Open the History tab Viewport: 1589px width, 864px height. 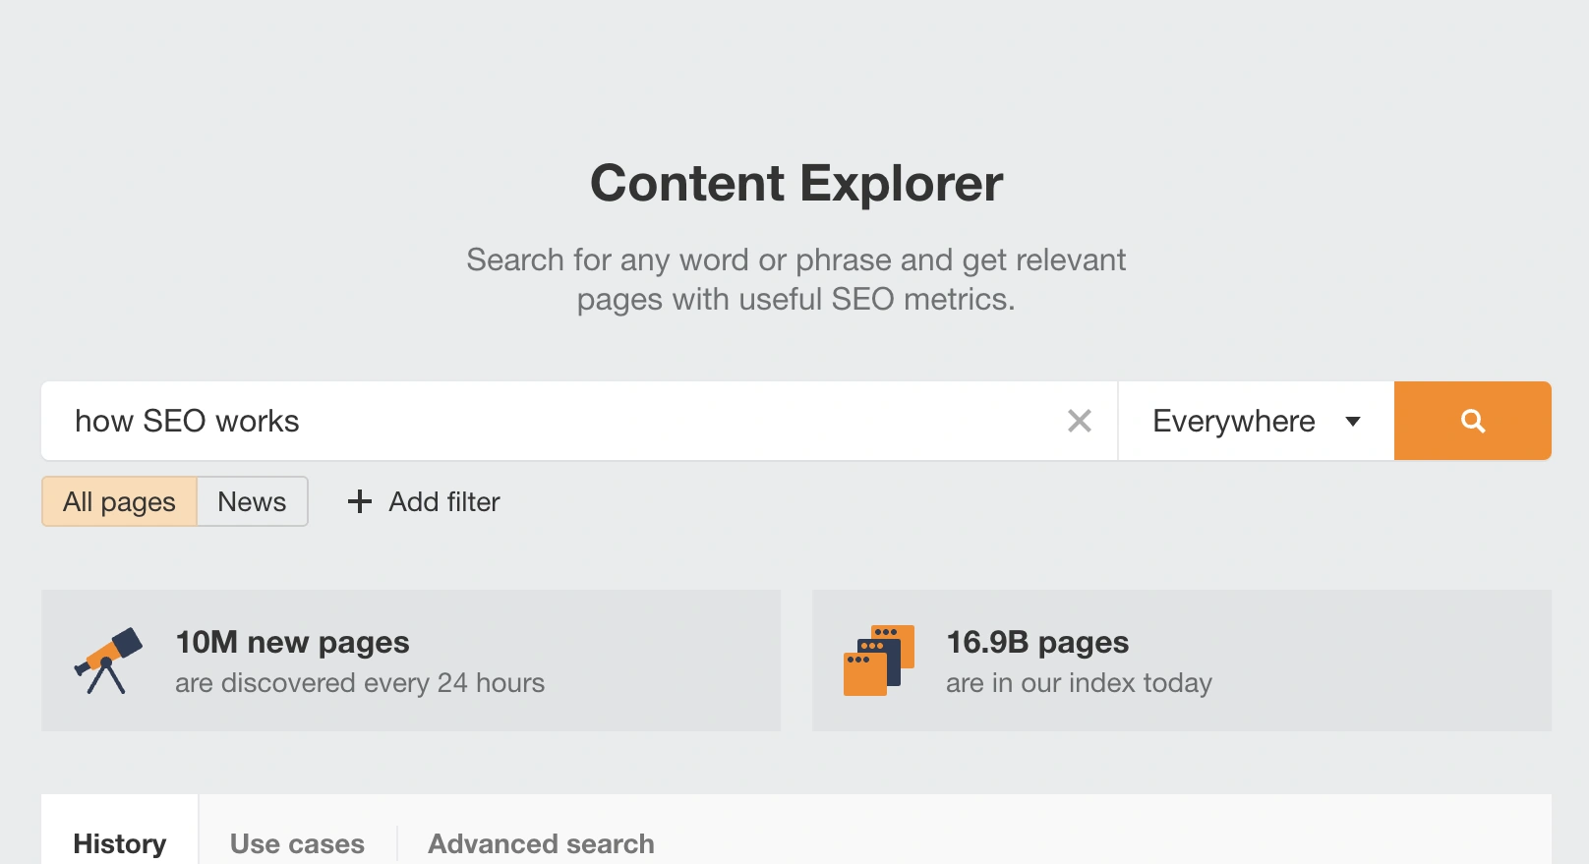click(120, 843)
